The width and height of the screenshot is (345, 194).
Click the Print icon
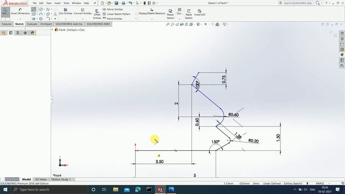click(123, 3)
